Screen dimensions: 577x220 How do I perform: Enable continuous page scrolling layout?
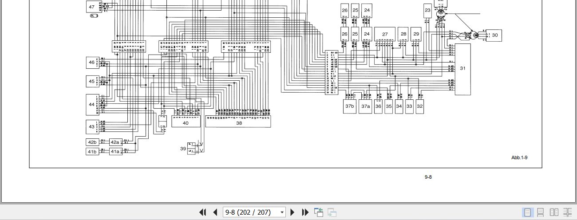[541, 212]
